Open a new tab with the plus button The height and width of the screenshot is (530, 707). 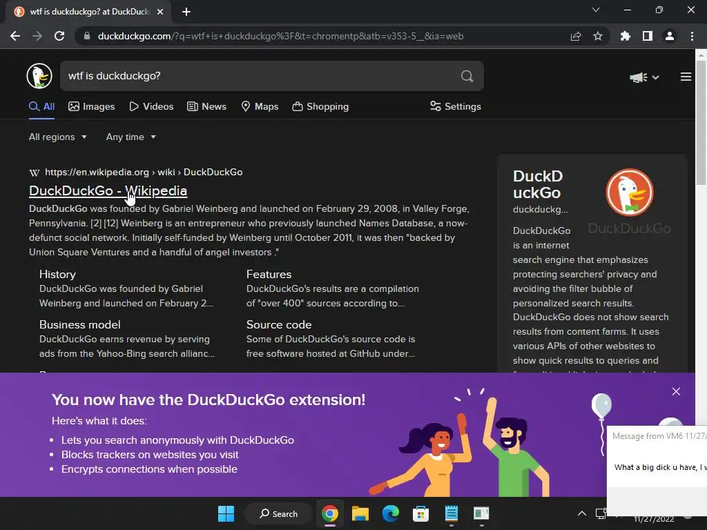[x=186, y=12]
